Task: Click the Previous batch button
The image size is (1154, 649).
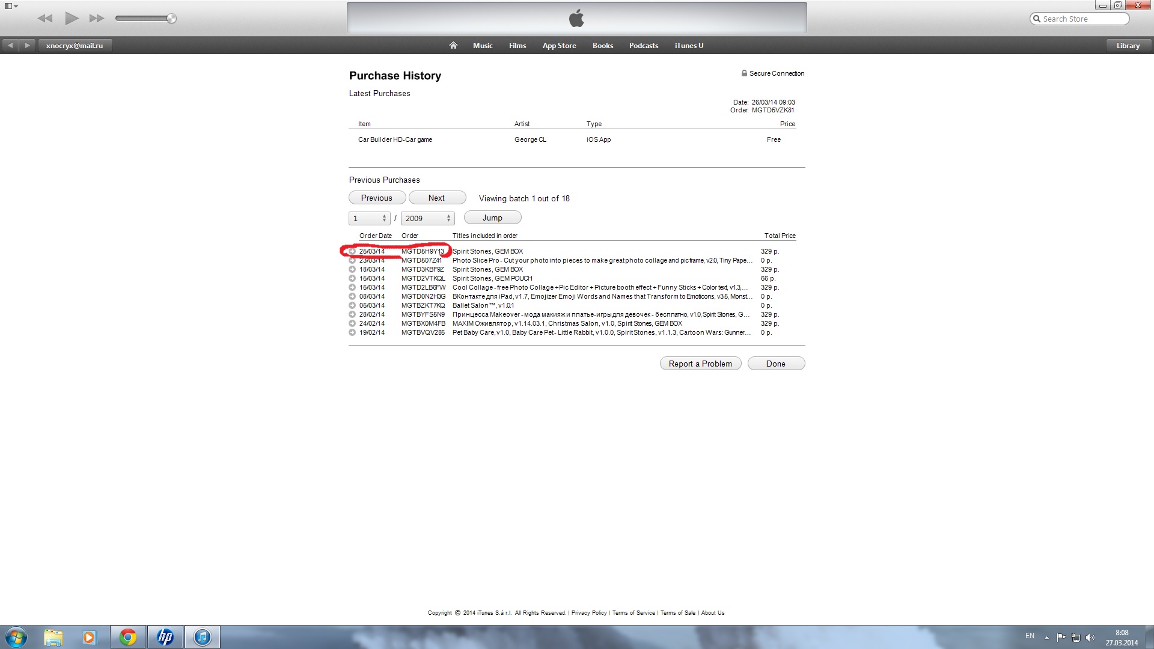Action: [377, 198]
